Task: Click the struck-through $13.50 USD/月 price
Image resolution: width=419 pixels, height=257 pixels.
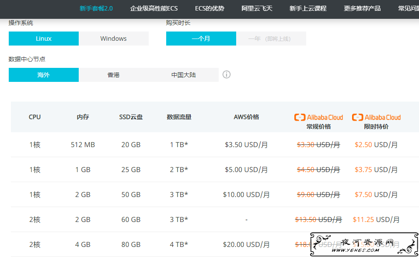Action: point(318,219)
